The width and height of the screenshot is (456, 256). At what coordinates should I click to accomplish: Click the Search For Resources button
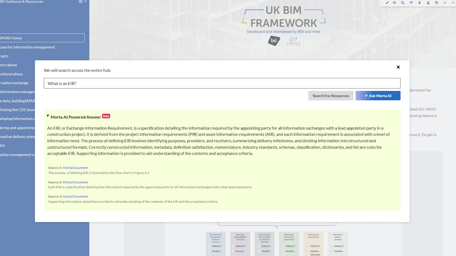pyautogui.click(x=331, y=96)
